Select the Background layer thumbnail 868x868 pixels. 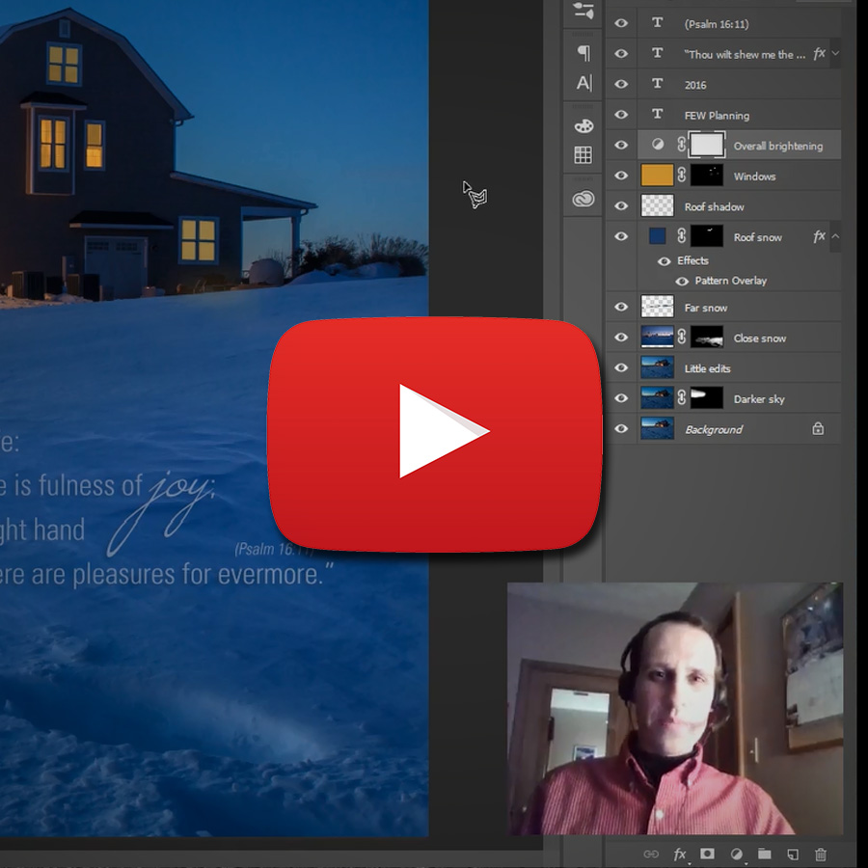click(657, 428)
